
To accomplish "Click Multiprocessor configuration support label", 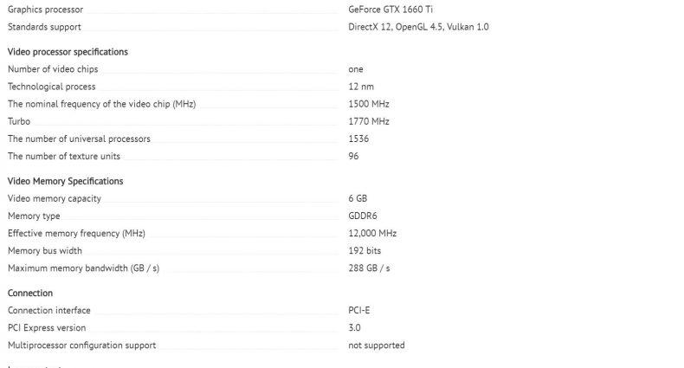I will [81, 345].
